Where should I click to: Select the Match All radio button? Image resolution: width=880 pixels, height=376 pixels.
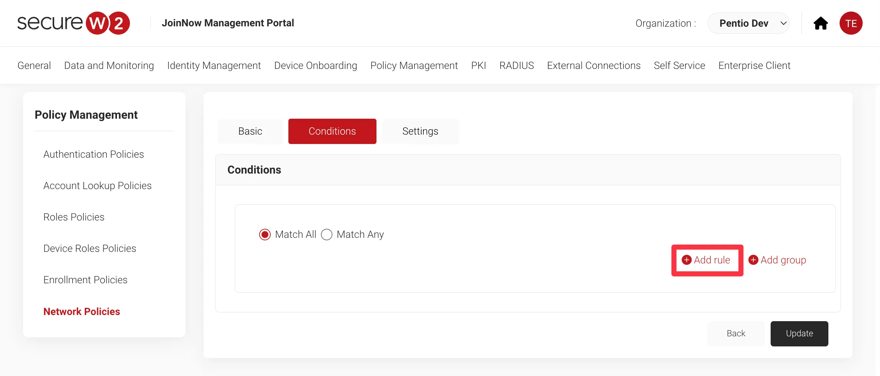tap(265, 235)
